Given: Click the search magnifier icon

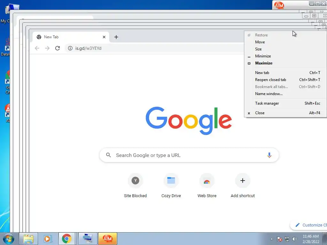Looking at the screenshot, I should coord(109,155).
